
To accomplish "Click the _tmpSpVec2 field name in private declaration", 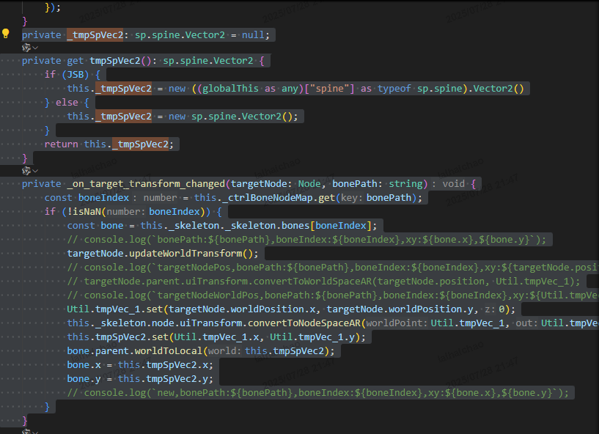I will click(x=95, y=35).
